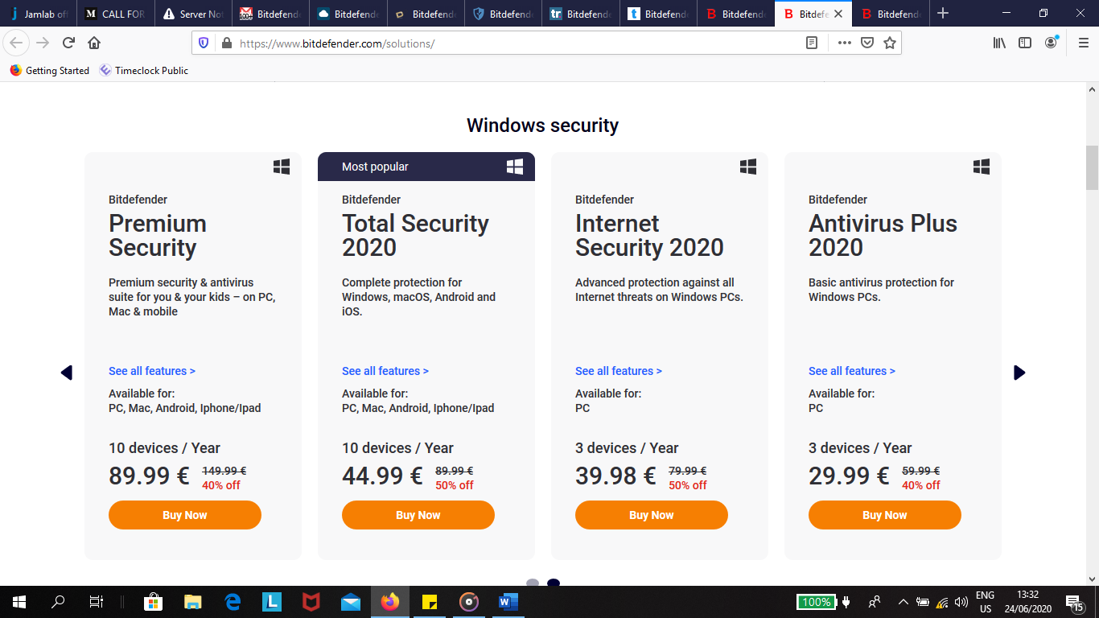Buy Now for Total Security 2020

418,515
